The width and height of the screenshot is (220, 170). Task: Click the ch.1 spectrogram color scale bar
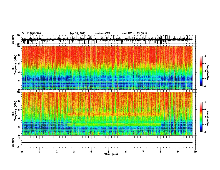(201, 71)
